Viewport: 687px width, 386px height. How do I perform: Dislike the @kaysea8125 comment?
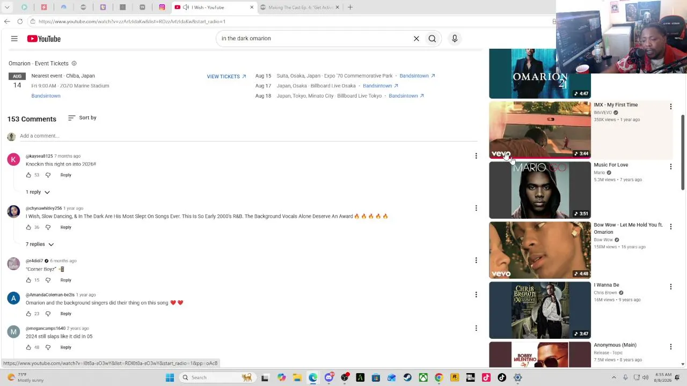[x=48, y=175]
